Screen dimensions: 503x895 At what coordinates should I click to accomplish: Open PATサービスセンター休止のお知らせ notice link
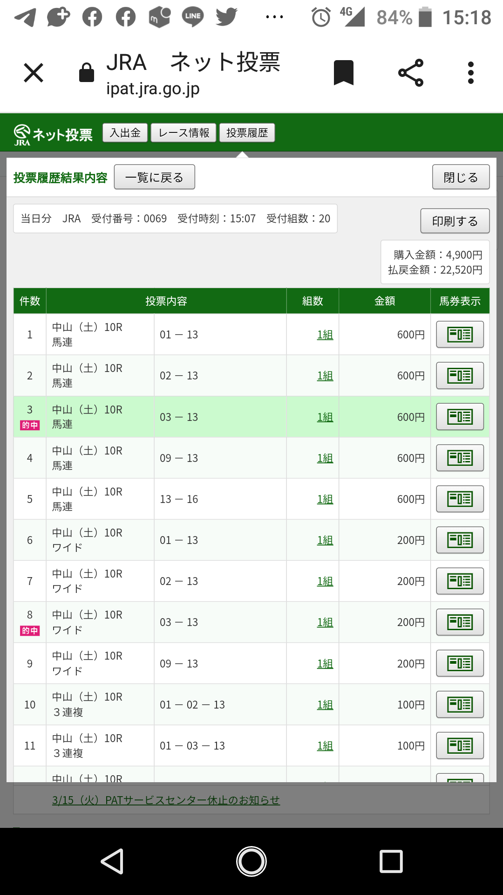click(x=166, y=800)
